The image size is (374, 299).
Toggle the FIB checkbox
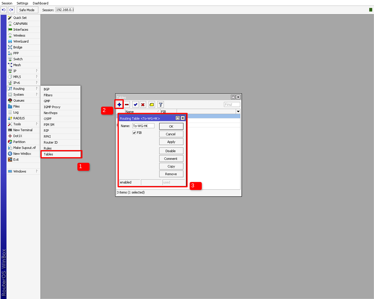pos(134,133)
